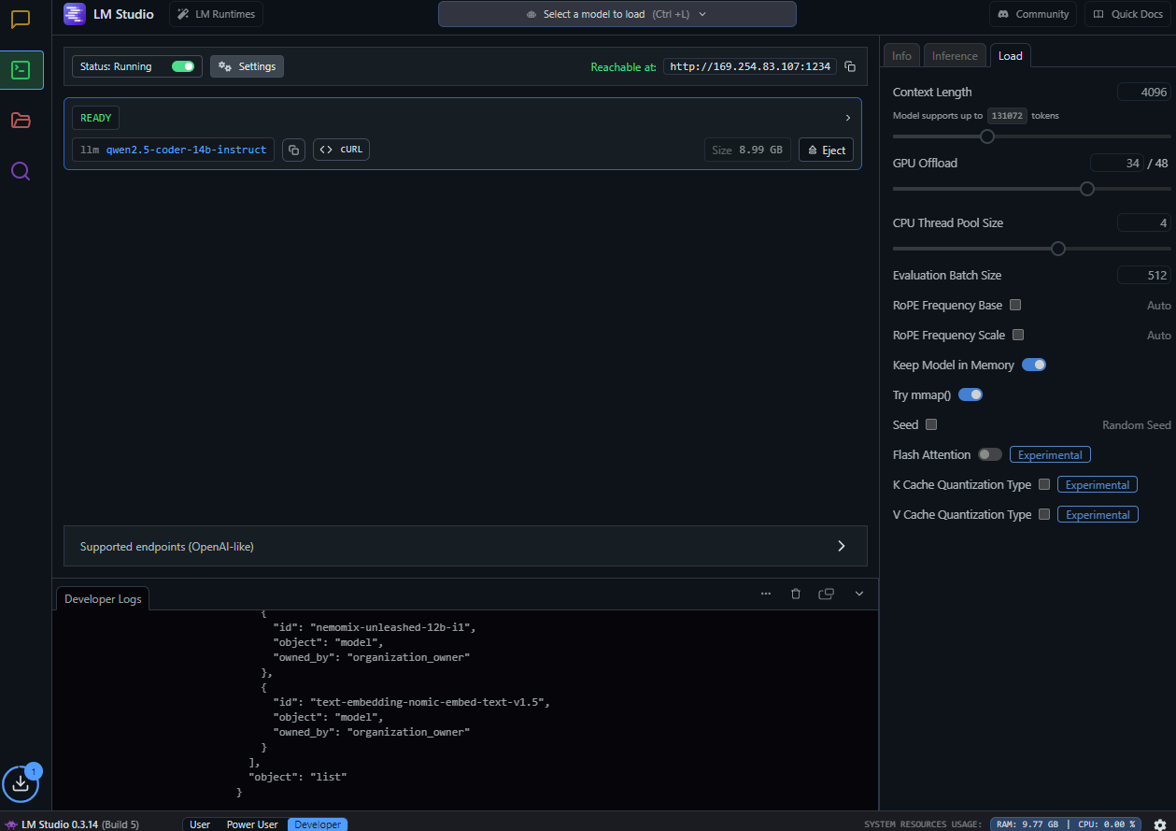
Task: Open server Settings button
Action: point(247,66)
